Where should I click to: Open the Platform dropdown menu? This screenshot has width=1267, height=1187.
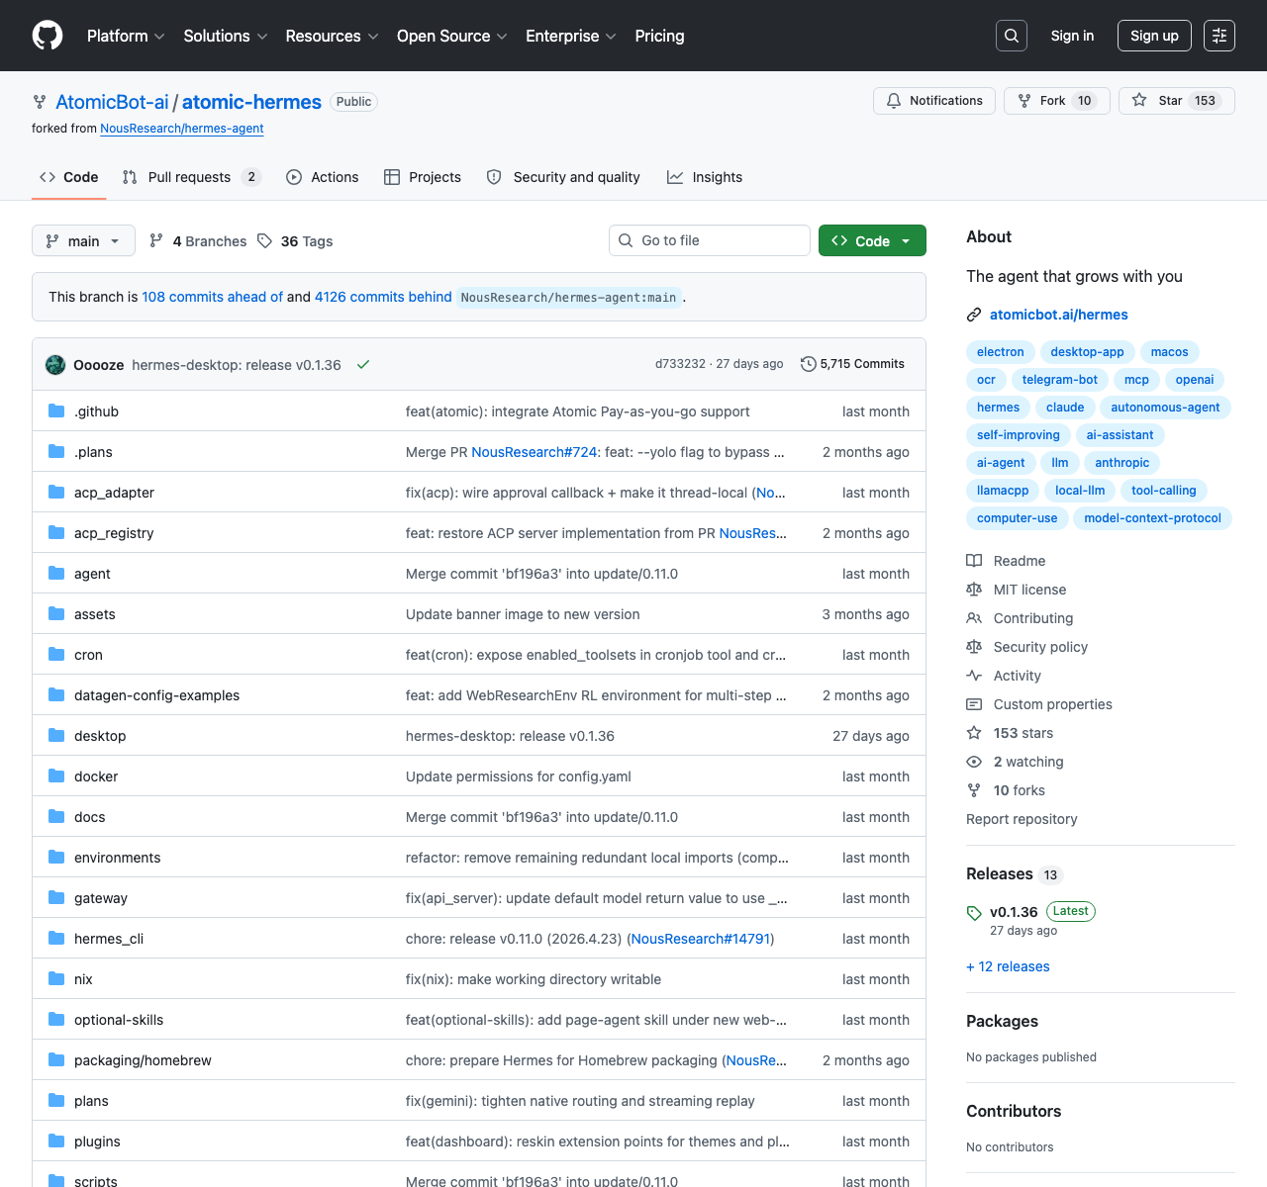126,36
